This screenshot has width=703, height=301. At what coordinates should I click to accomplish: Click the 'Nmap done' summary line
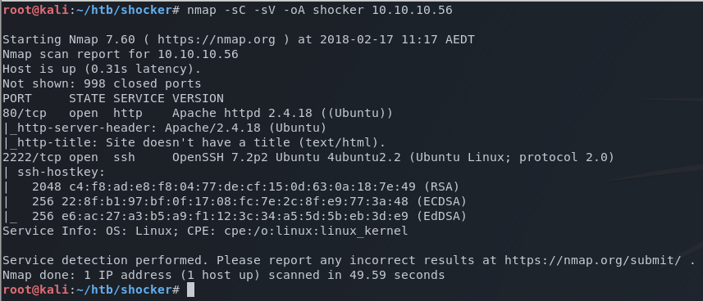coord(223,275)
